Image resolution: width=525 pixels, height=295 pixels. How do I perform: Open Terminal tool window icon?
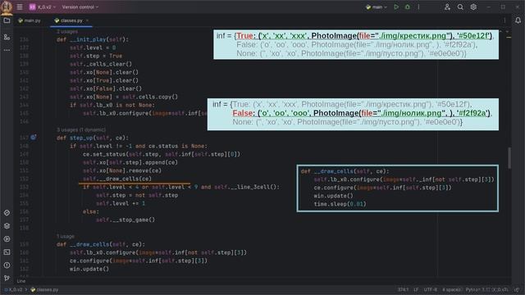[7, 252]
